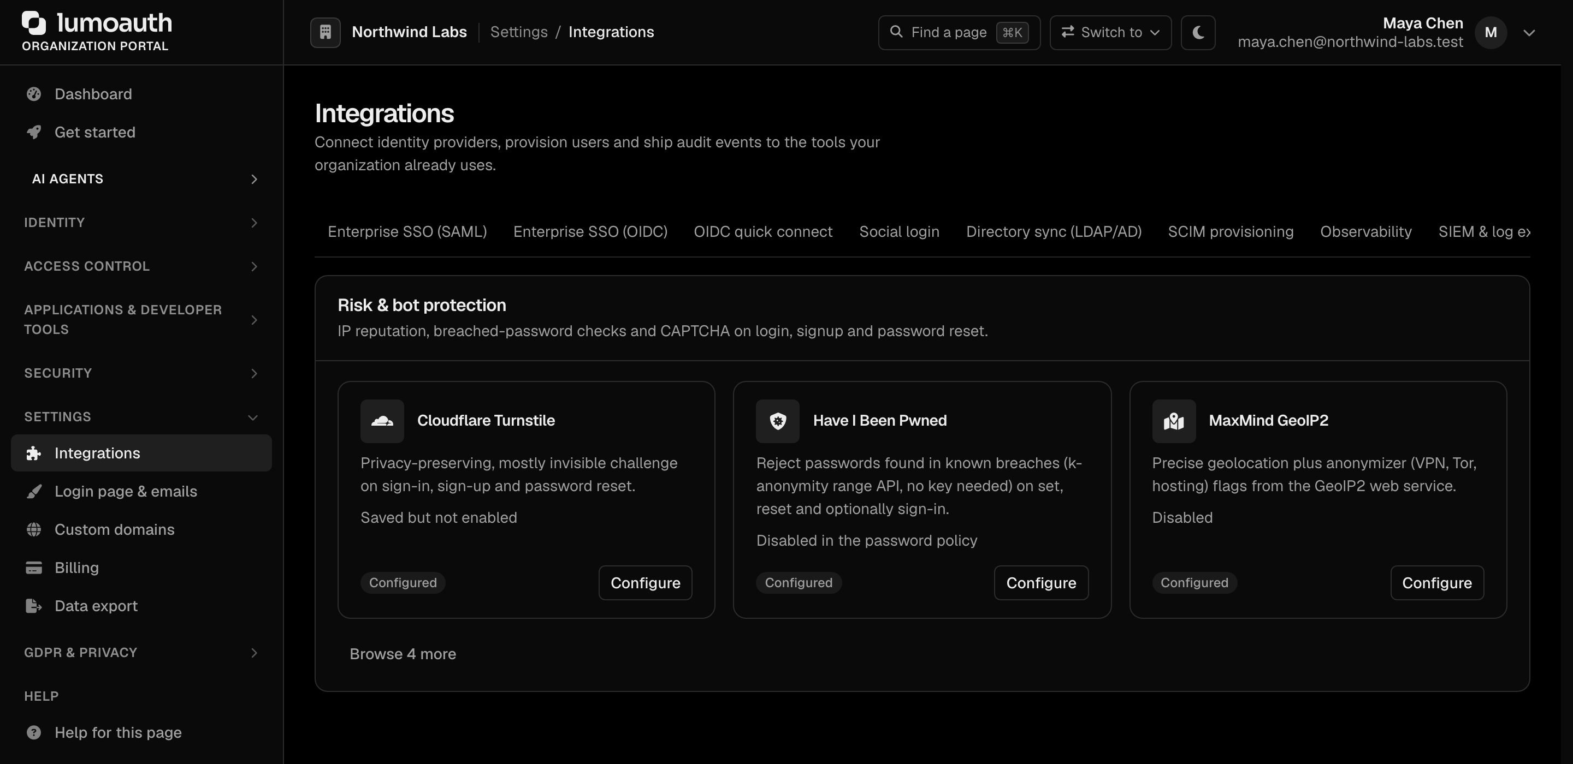Viewport: 1573px width, 764px height.
Task: Click Cloudflare Turnstile's Configured badge
Action: click(x=403, y=583)
